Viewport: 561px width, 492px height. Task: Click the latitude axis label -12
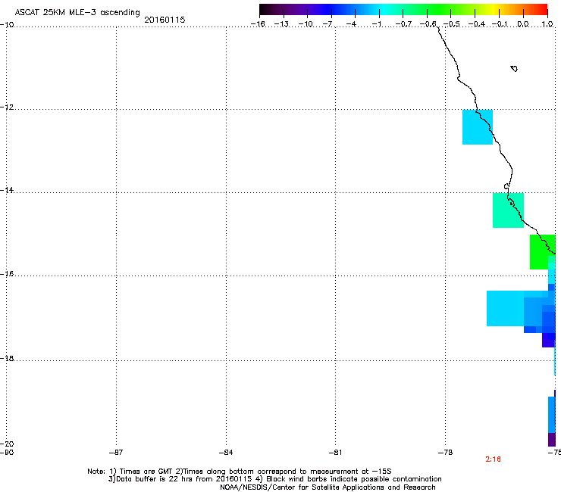coord(7,107)
